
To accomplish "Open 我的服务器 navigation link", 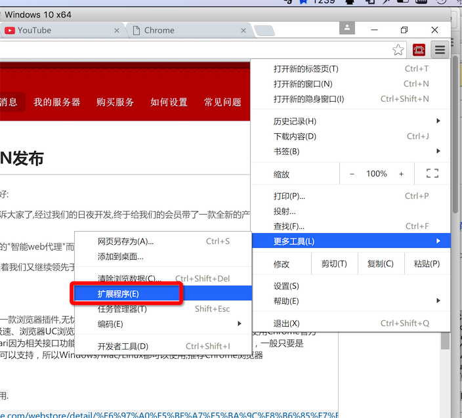I will (57, 102).
